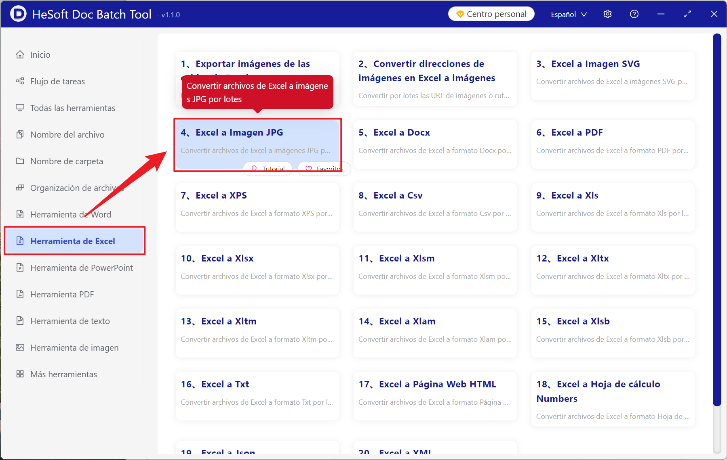Image resolution: width=727 pixels, height=460 pixels.
Task: Open Excel a Csv tool card
Action: tap(435, 207)
